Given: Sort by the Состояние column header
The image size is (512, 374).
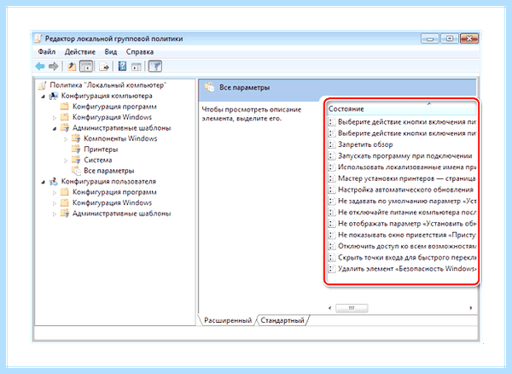Looking at the screenshot, I should (x=402, y=108).
